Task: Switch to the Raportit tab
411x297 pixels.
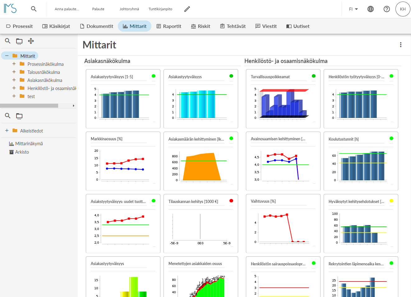Action: pyautogui.click(x=169, y=26)
